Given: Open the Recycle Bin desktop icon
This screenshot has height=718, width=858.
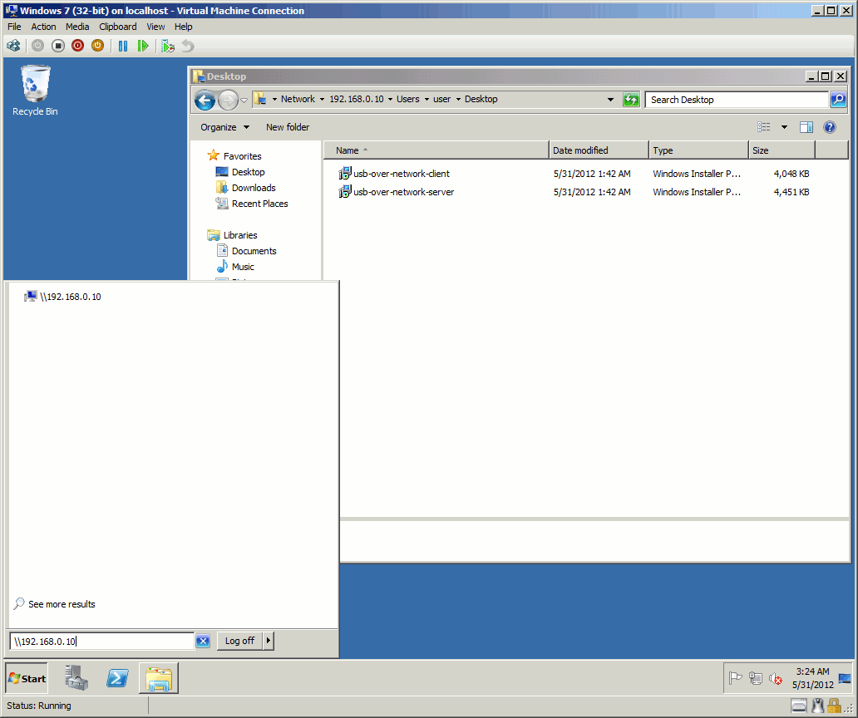Looking at the screenshot, I should click(x=35, y=91).
